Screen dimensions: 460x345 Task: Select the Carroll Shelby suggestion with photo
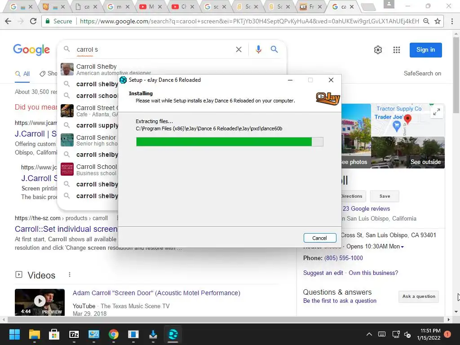(89, 70)
